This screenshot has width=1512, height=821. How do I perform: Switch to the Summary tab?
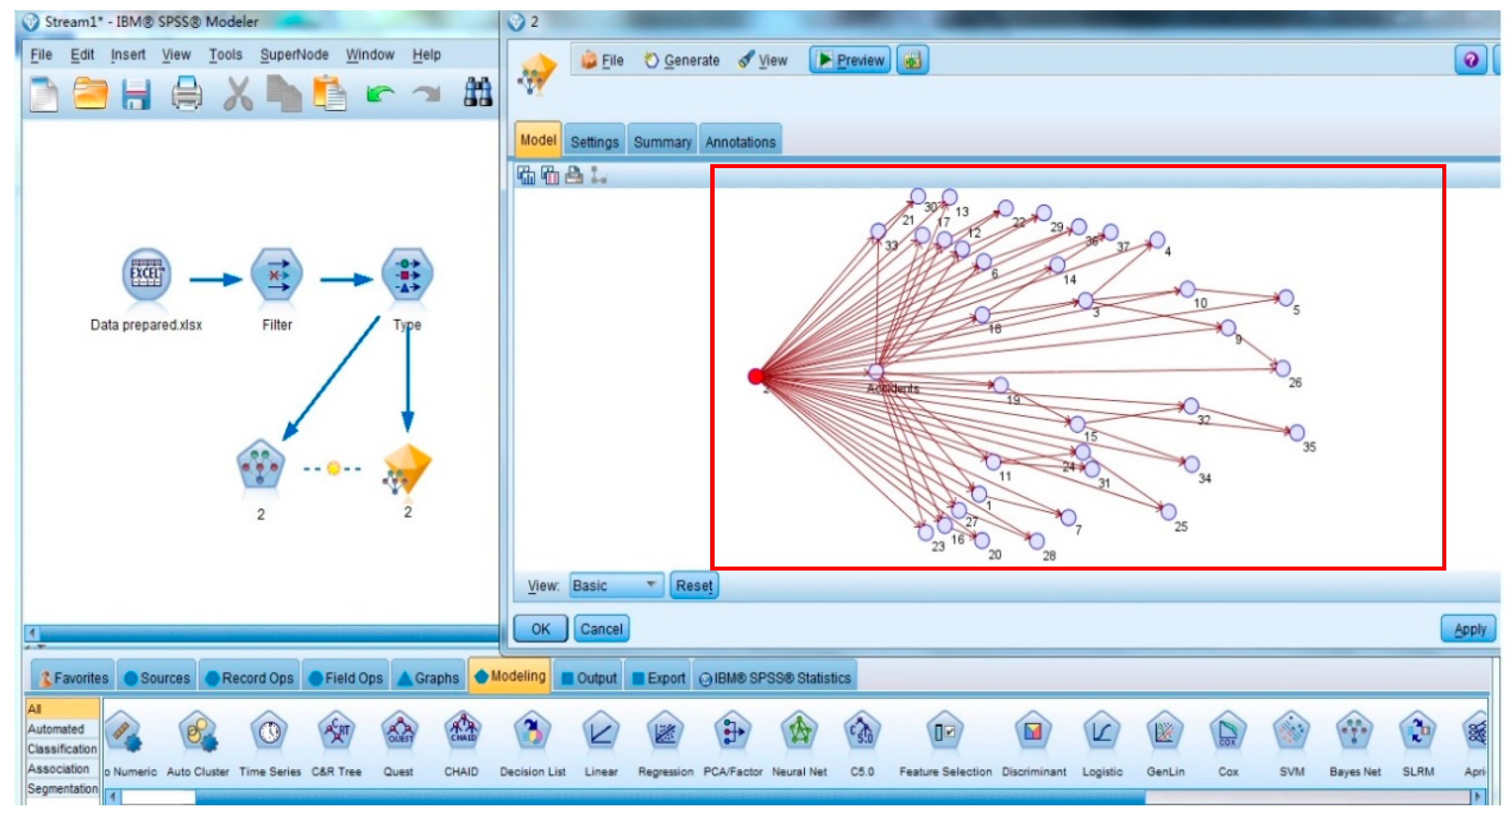coord(662,142)
